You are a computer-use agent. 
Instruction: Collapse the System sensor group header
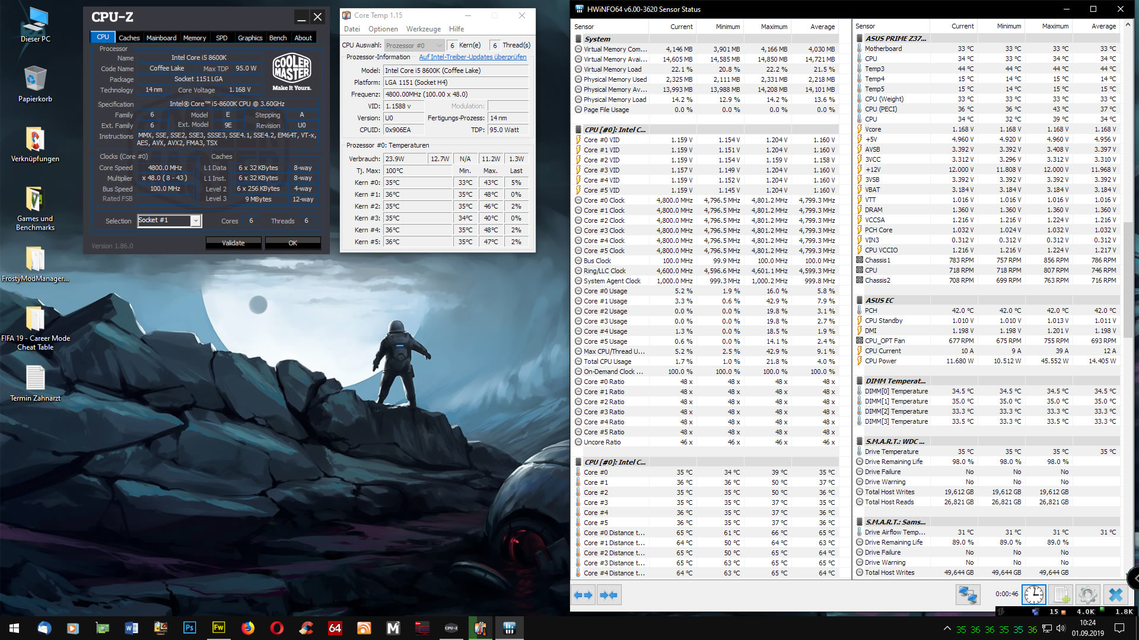pos(597,39)
